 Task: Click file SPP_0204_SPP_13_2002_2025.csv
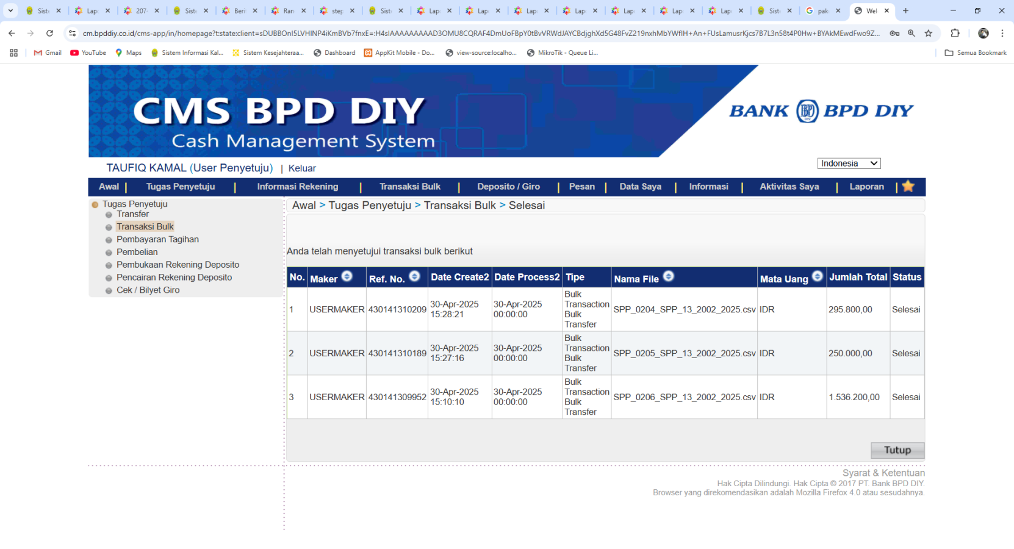pos(685,309)
